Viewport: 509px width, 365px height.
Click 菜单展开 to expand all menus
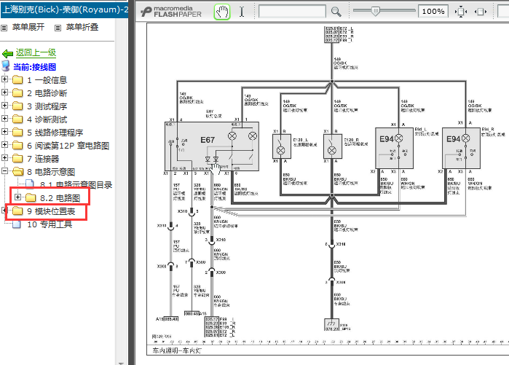pyautogui.click(x=28, y=27)
